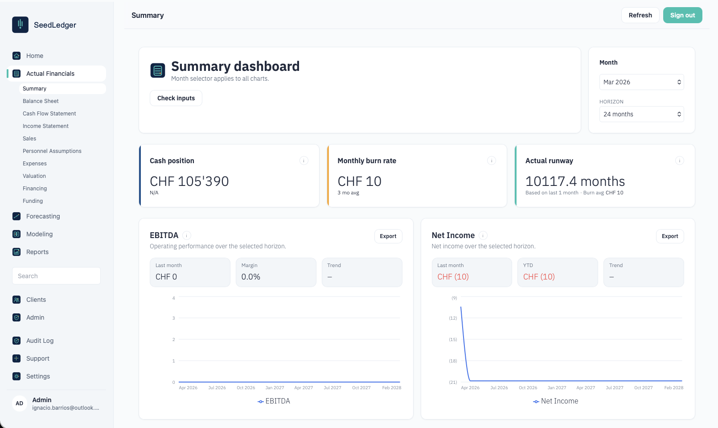Click the Admin user profile email
The height and width of the screenshot is (428, 718).
coord(66,408)
